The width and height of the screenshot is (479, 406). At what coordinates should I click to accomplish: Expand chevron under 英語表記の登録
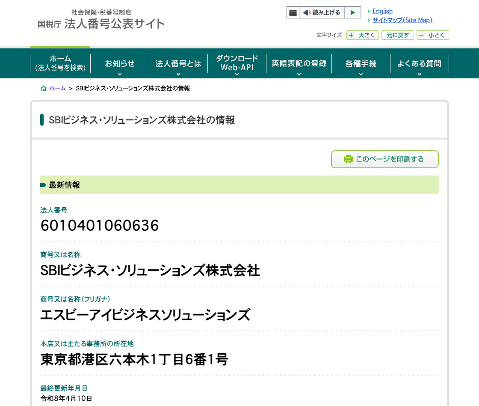[x=299, y=75]
